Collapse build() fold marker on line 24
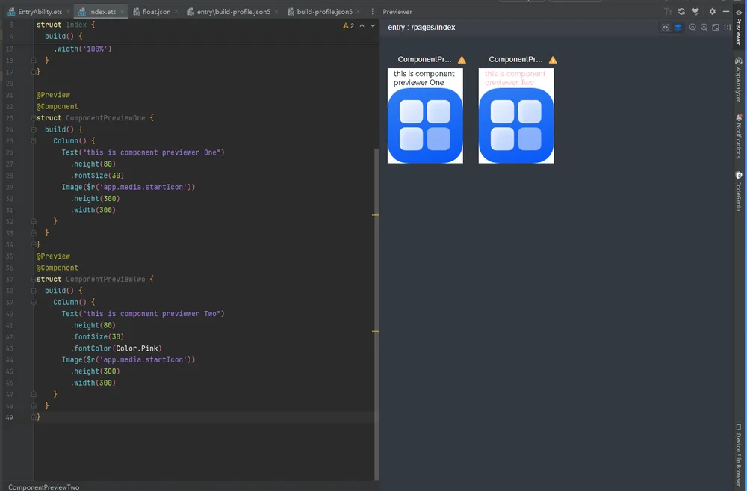The height and width of the screenshot is (491, 747). [34, 129]
